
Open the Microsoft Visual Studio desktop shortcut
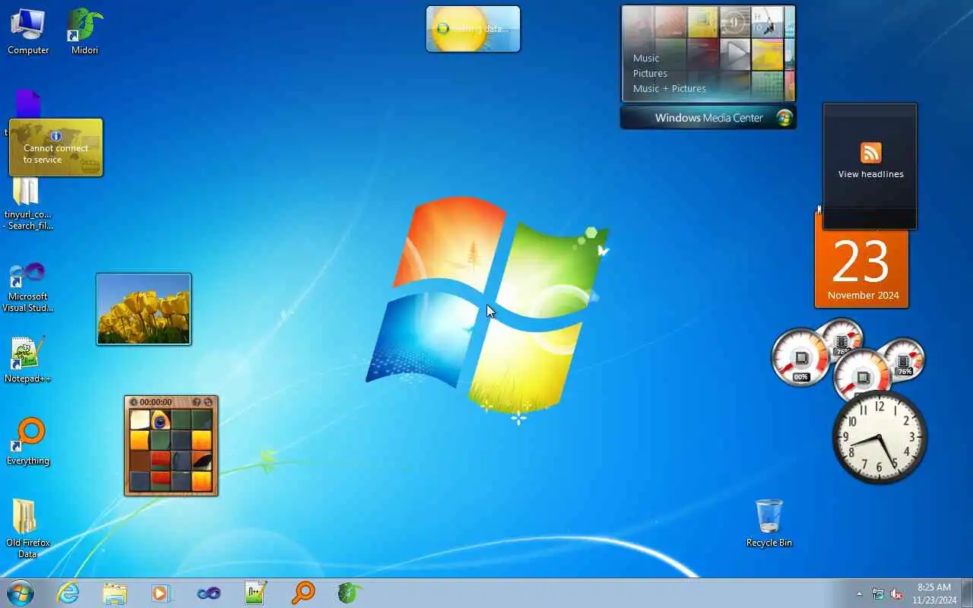[28, 287]
